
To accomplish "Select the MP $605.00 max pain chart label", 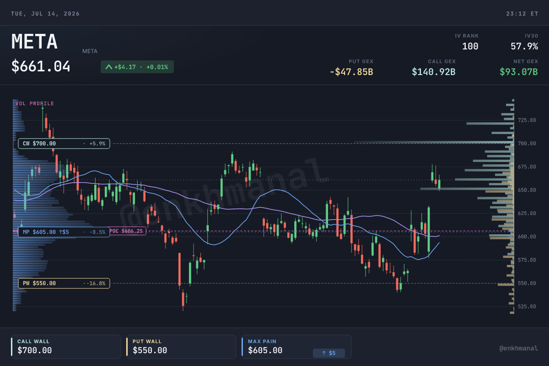I will click(64, 232).
